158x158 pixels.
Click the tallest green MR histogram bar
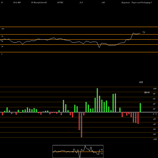pyautogui.click(x=97, y=100)
